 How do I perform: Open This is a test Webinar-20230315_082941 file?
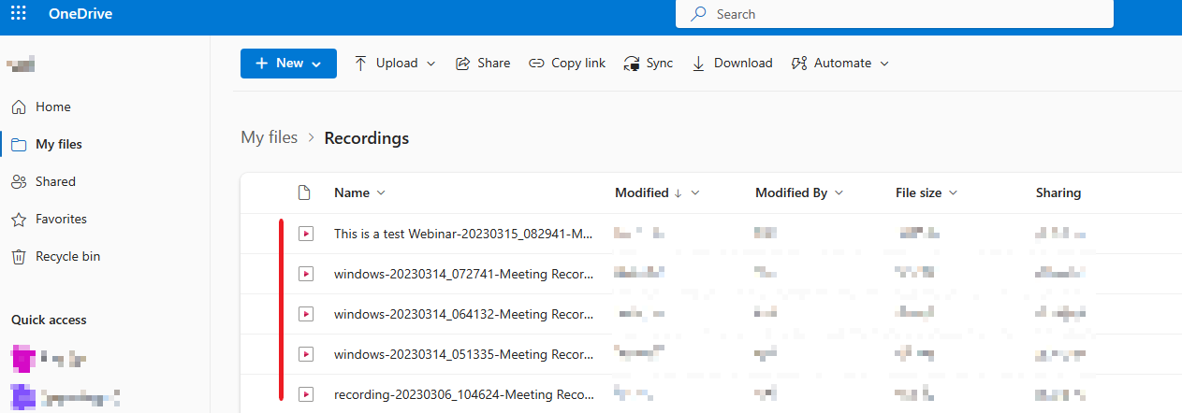tap(463, 235)
